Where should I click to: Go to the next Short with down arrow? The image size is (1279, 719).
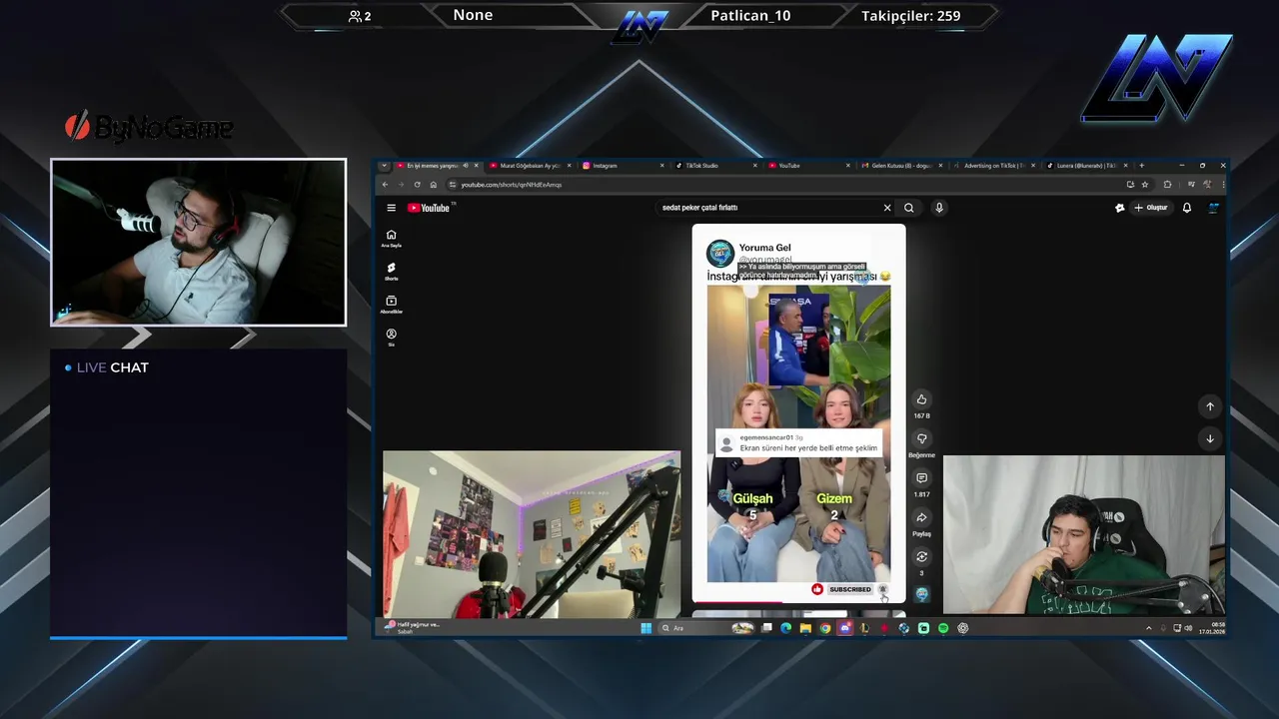1210,438
